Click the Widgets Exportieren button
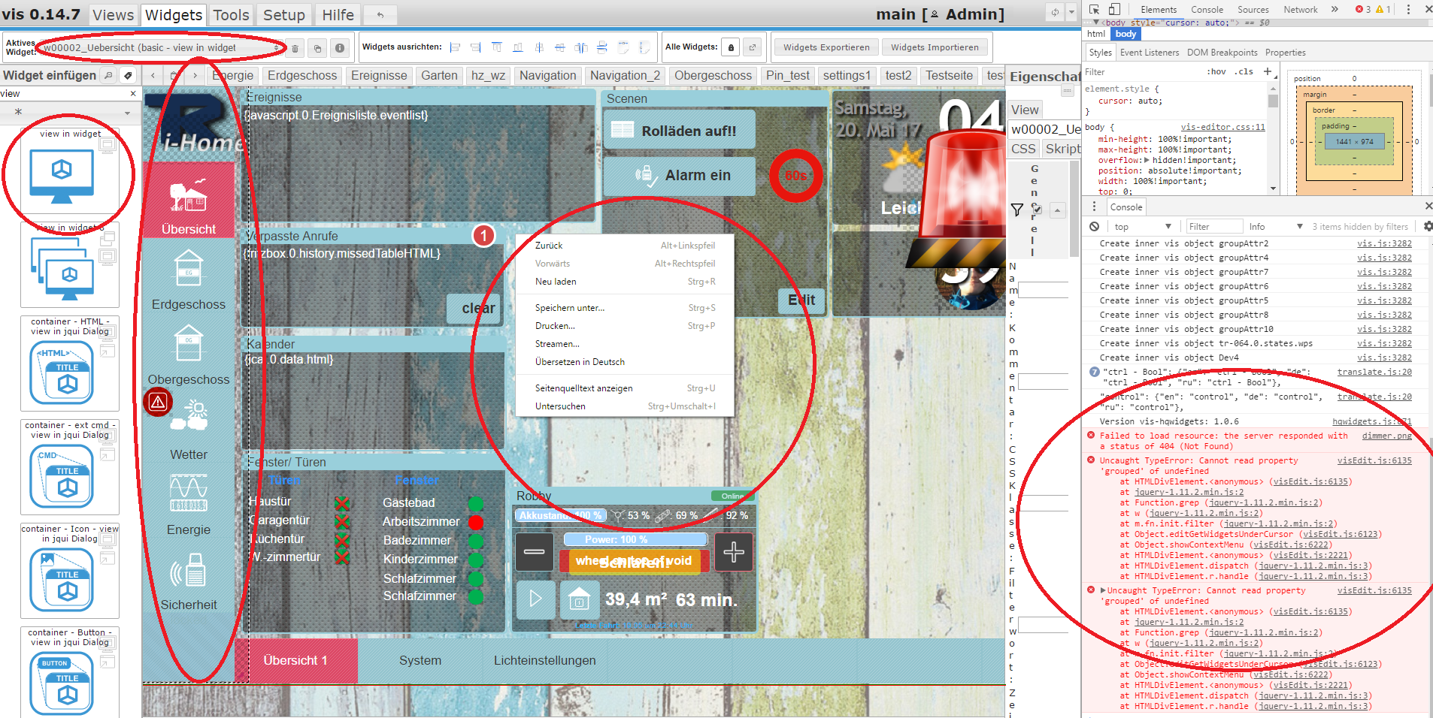This screenshot has width=1433, height=718. (826, 47)
